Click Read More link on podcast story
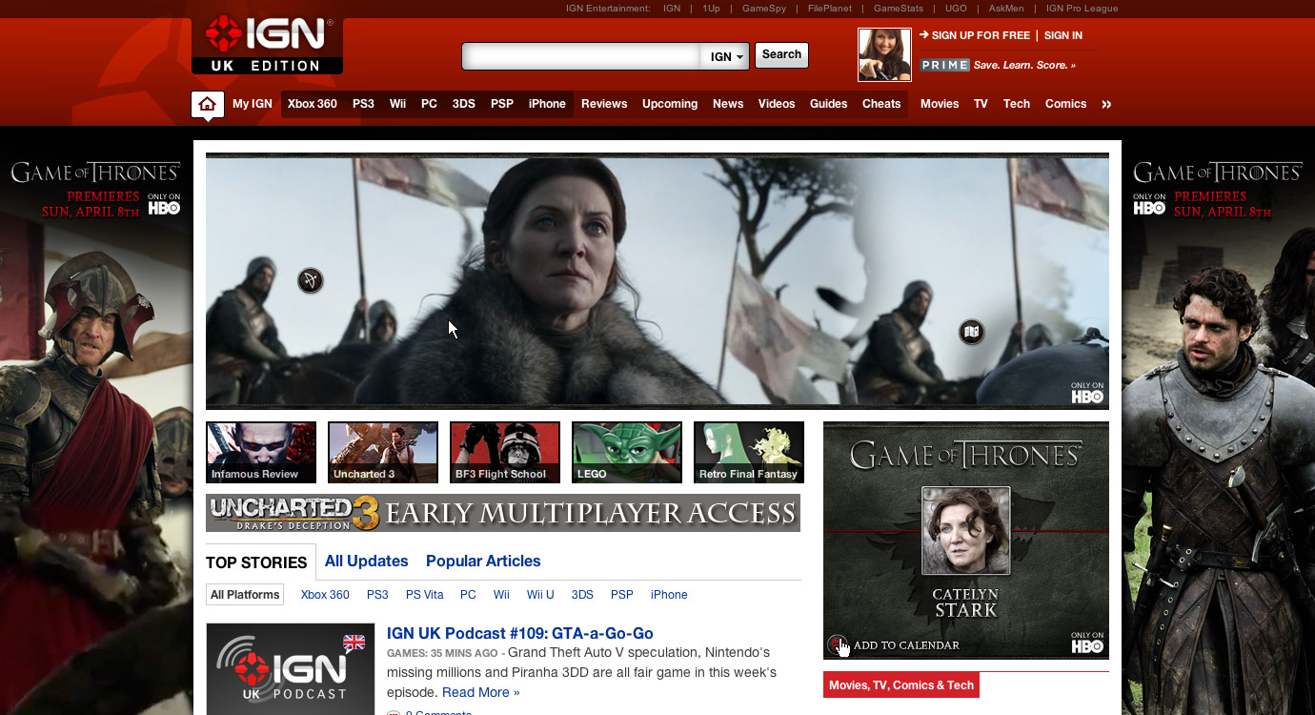 (481, 693)
